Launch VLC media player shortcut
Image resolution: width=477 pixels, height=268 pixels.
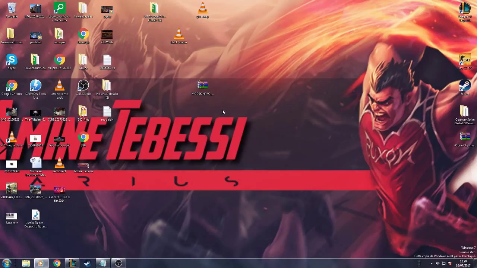click(x=12, y=139)
